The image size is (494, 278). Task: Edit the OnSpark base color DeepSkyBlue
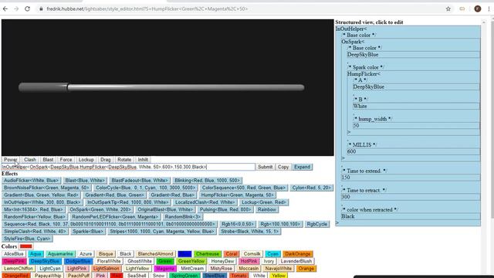click(x=413, y=55)
